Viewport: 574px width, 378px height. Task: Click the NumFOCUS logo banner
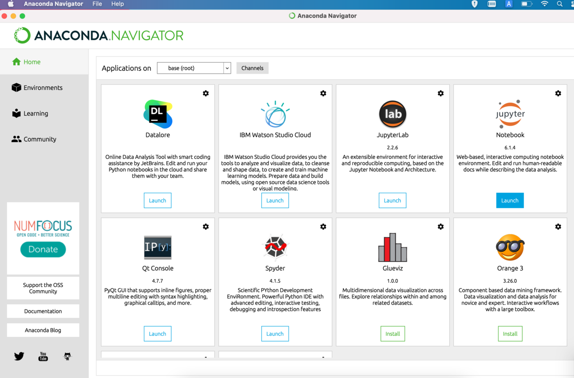(43, 228)
